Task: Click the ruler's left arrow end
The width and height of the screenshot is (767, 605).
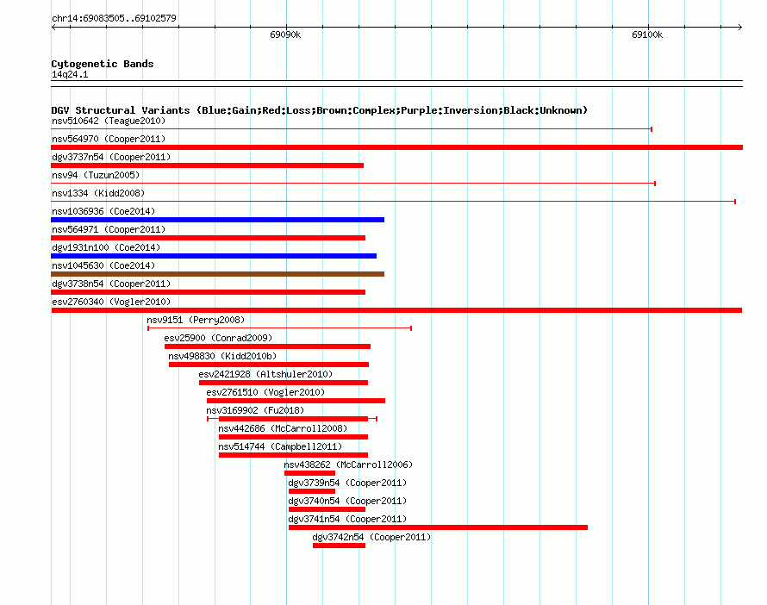Action: 53,27
